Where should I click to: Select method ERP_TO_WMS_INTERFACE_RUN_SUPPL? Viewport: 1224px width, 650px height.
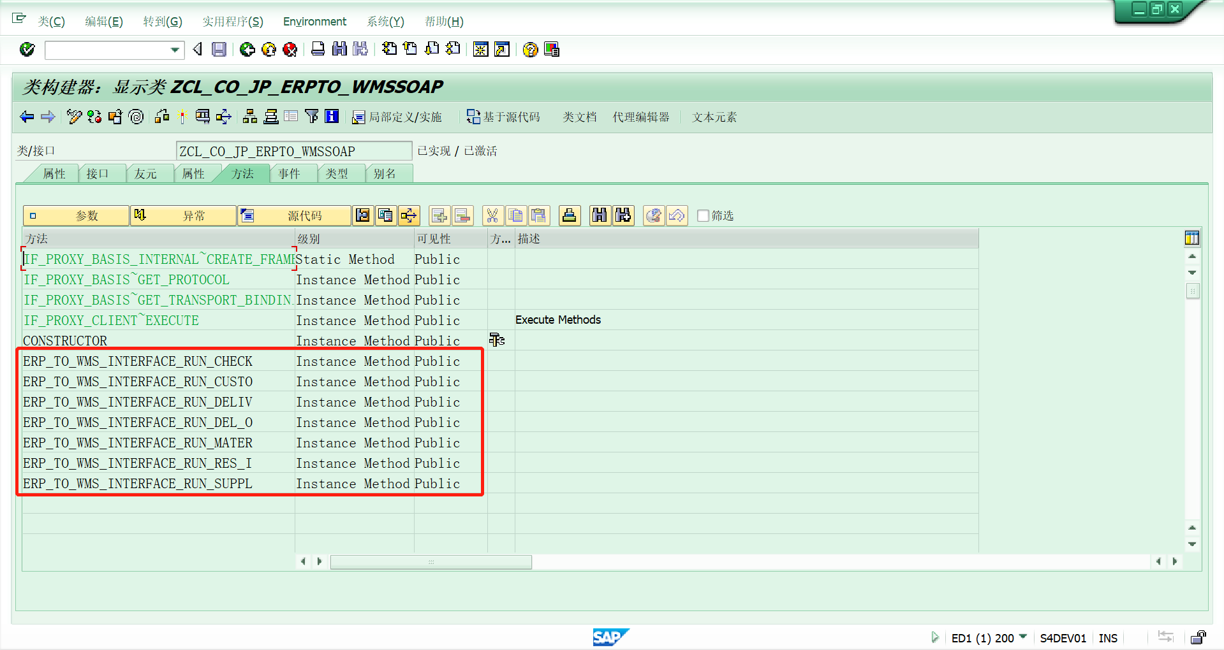(x=138, y=484)
